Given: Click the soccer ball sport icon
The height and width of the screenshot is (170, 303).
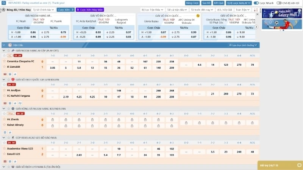Looking at the screenshot, I should [x=3, y=9].
